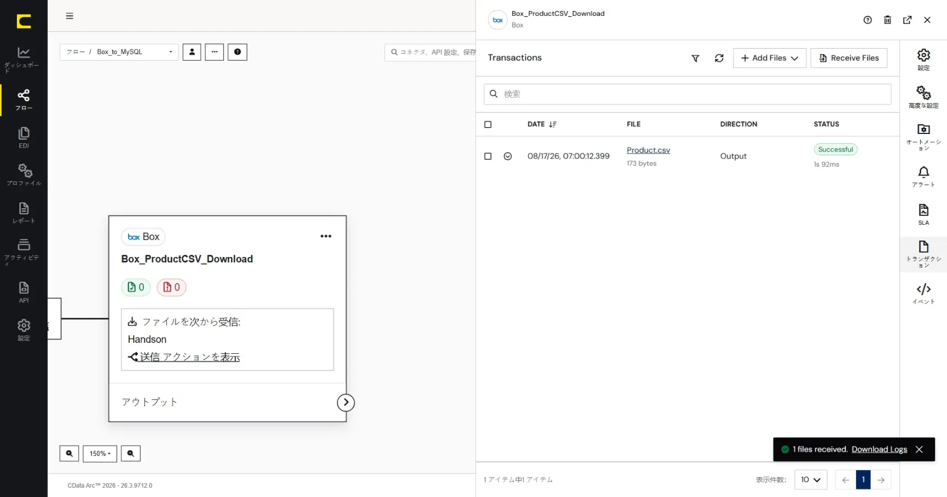Image resolution: width=947 pixels, height=497 pixels.
Task: Open the left sidebar Settings (設定) page
Action: (x=24, y=330)
